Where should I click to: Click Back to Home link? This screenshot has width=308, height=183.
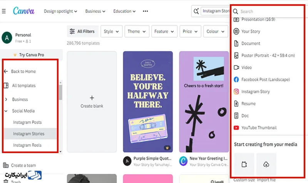(23, 71)
